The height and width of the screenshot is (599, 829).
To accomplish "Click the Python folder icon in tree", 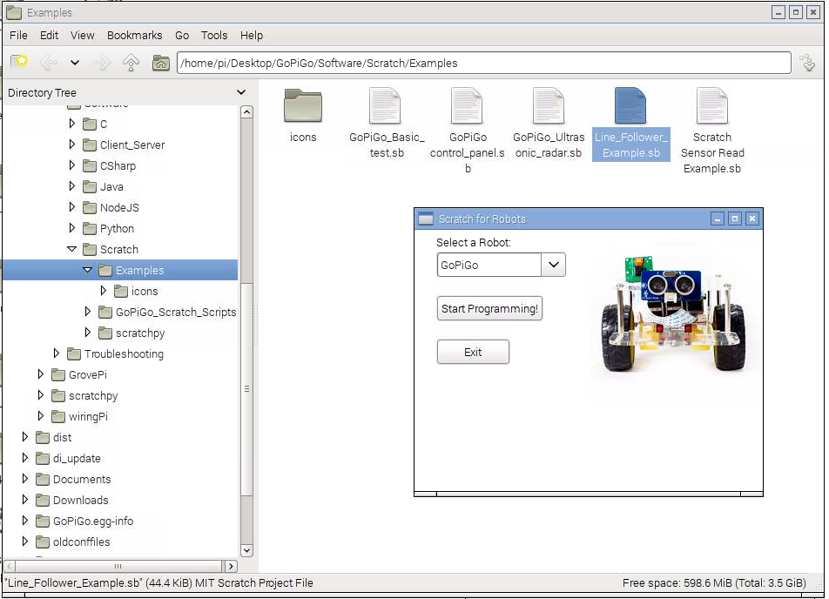I will (x=90, y=228).
